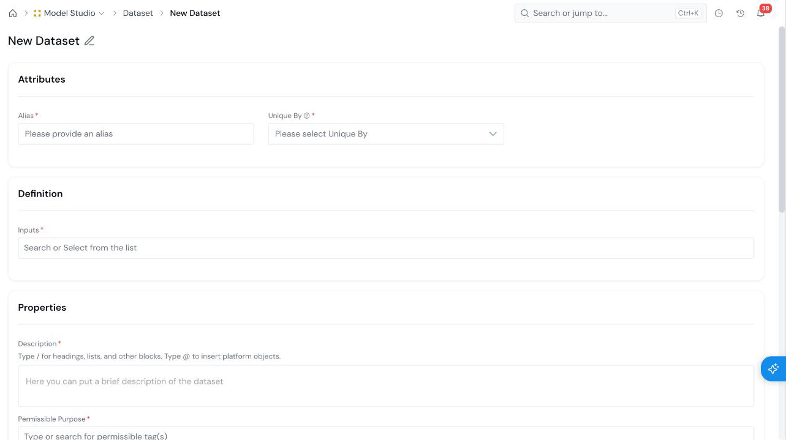
Task: Click the Unique By field label
Action: pyautogui.click(x=285, y=116)
